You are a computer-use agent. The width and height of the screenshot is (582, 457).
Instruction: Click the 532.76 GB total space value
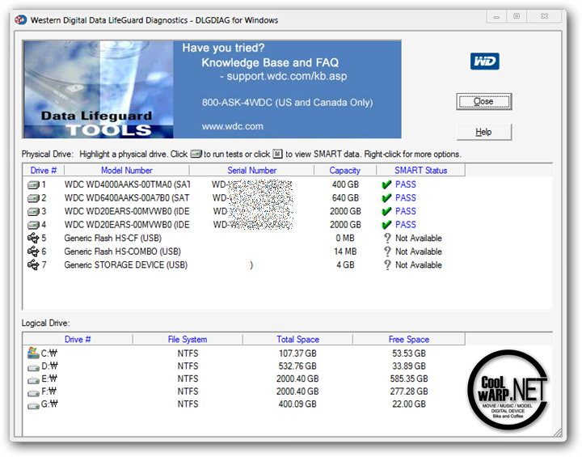click(297, 366)
